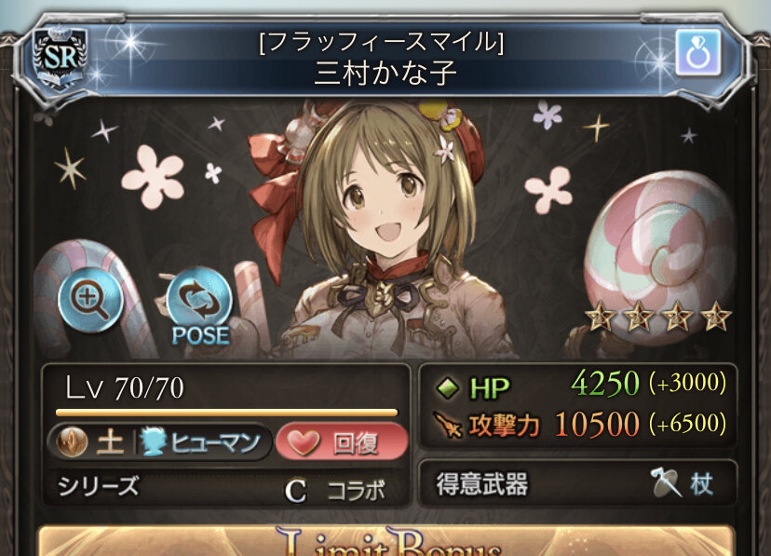Click the green HP diamond icon
The width and height of the screenshot is (771, 556).
[x=448, y=387]
